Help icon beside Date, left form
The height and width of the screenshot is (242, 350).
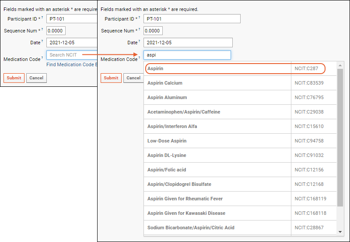[x=42, y=41]
